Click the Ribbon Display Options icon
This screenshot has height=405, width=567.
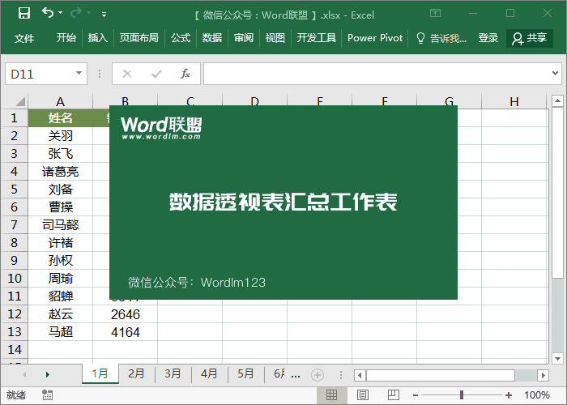click(436, 14)
